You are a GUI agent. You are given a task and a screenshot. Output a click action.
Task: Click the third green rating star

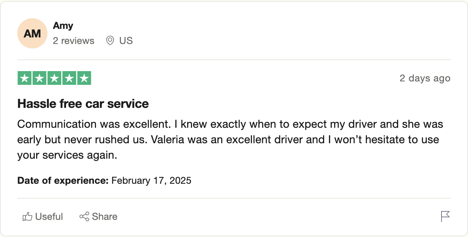54,78
